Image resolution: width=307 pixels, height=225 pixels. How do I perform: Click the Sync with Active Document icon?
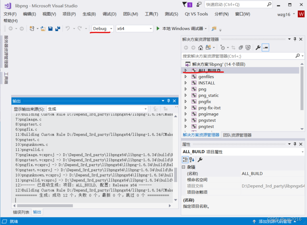click(233, 47)
